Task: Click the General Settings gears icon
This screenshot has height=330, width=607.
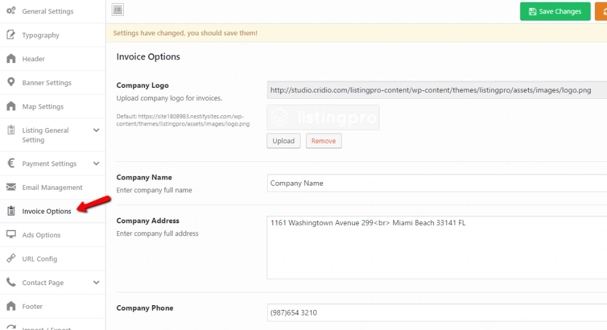Action: tap(11, 11)
